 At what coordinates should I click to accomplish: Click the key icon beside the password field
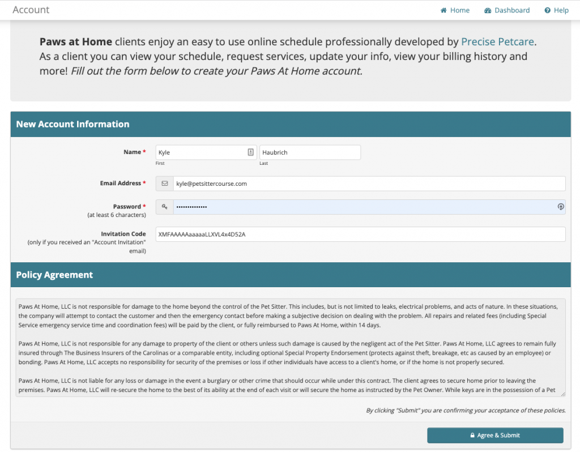[164, 206]
